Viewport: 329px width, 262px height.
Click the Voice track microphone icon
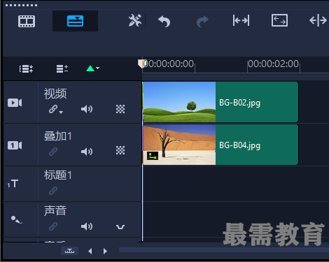(x=17, y=219)
